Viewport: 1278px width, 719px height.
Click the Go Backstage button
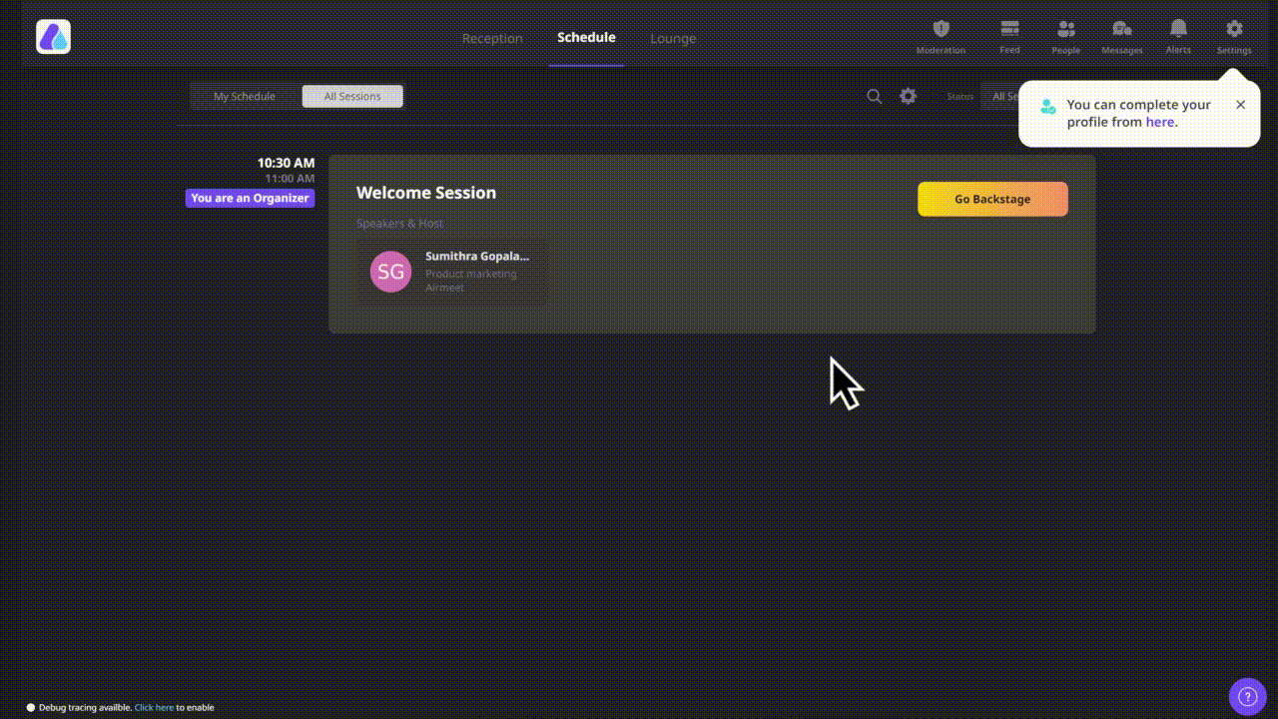(x=992, y=199)
